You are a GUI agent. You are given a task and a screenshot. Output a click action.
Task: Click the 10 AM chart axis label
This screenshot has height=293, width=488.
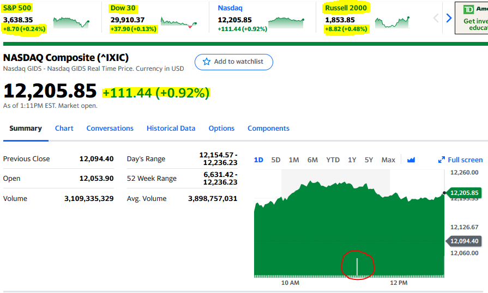[290, 283]
